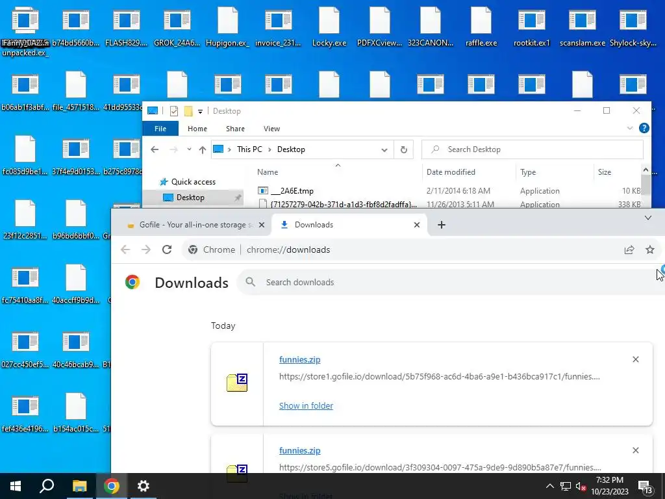Viewport: 665px width, 499px height.
Task: Select the fc75410aa8f desktop icon
Action: 25,285
